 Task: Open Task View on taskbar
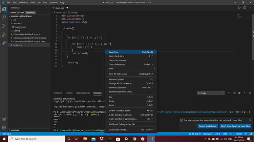pos(77,139)
